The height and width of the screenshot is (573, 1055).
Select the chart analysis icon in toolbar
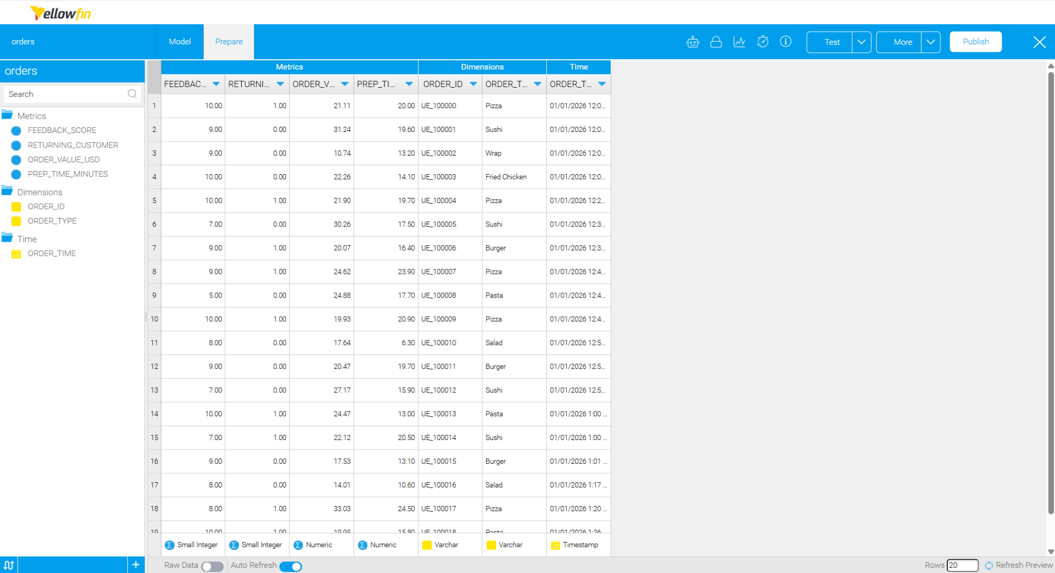pos(739,42)
